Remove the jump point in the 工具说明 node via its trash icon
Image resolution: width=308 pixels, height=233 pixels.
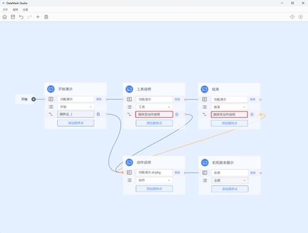[x=177, y=114]
